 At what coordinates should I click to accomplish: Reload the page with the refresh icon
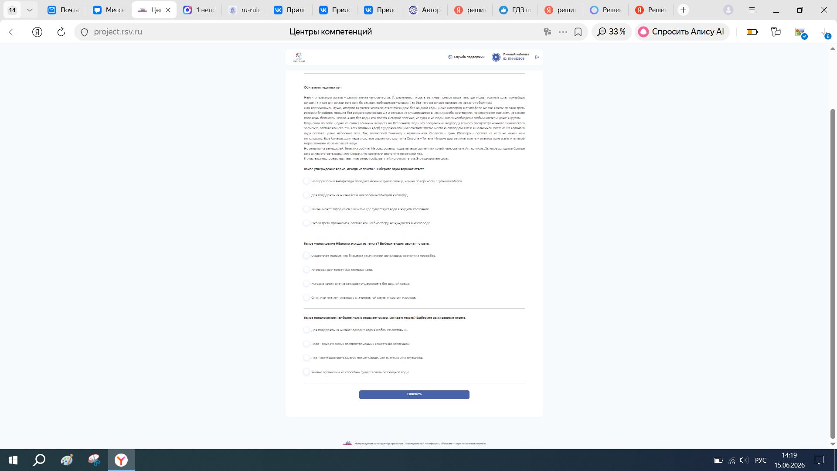pos(61,32)
